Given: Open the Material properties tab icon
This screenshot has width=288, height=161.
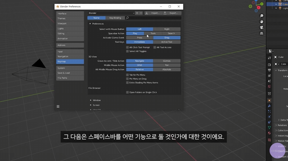Looking at the screenshot, I should point(269,133).
